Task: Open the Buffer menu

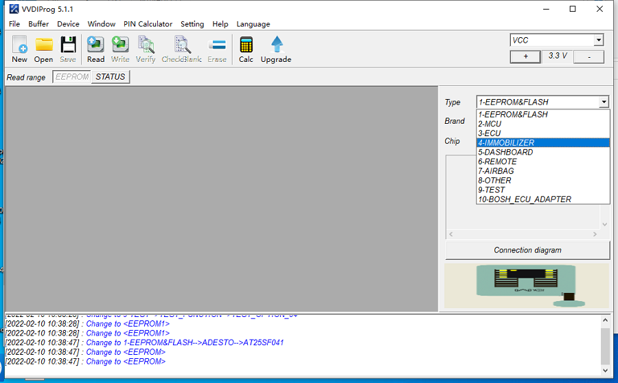Action: pyautogui.click(x=38, y=24)
